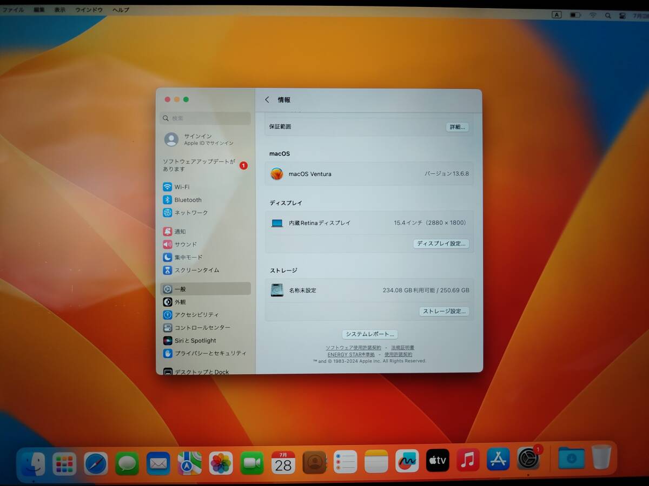Select 一般 in the sidebar
This screenshot has height=486, width=649.
(x=206, y=289)
